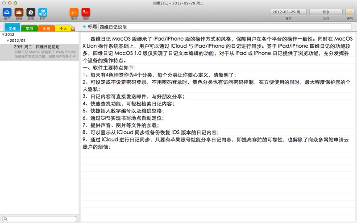This screenshot has height=223, width=357.
Task: Click the sunny weather button
Action: 350,12
